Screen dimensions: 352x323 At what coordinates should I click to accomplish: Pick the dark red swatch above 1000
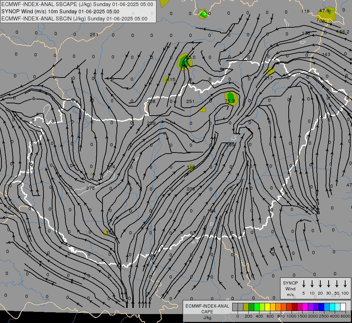click(x=294, y=307)
